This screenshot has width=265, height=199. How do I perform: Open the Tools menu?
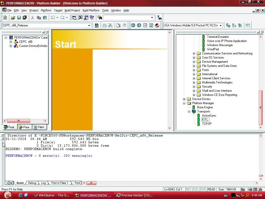click(x=105, y=10)
